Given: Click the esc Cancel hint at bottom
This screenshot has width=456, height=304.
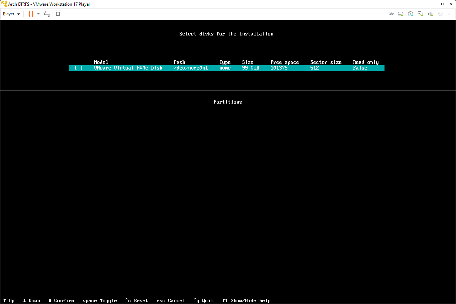Looking at the screenshot, I should [171, 300].
